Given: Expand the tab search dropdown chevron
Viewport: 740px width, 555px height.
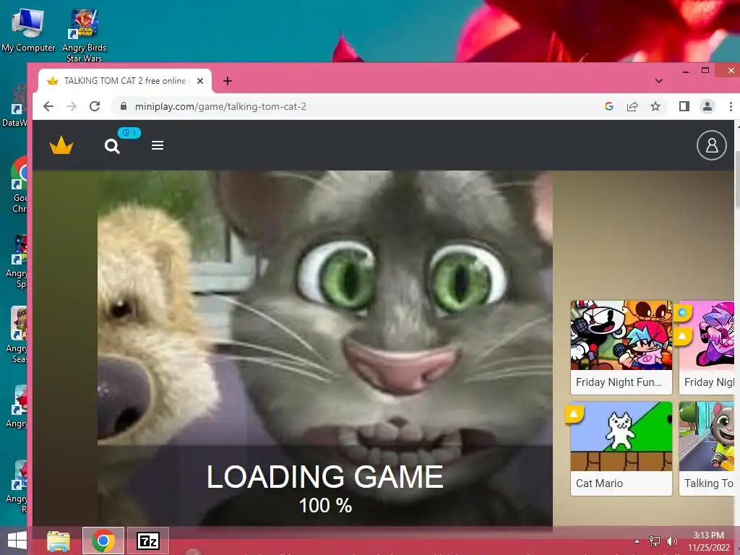Looking at the screenshot, I should [659, 81].
